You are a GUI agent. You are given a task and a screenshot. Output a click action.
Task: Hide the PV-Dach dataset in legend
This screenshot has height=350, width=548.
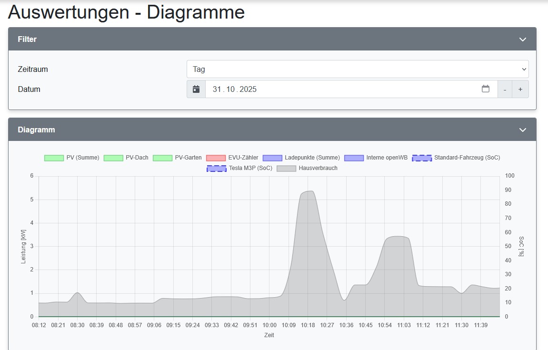[x=113, y=158]
